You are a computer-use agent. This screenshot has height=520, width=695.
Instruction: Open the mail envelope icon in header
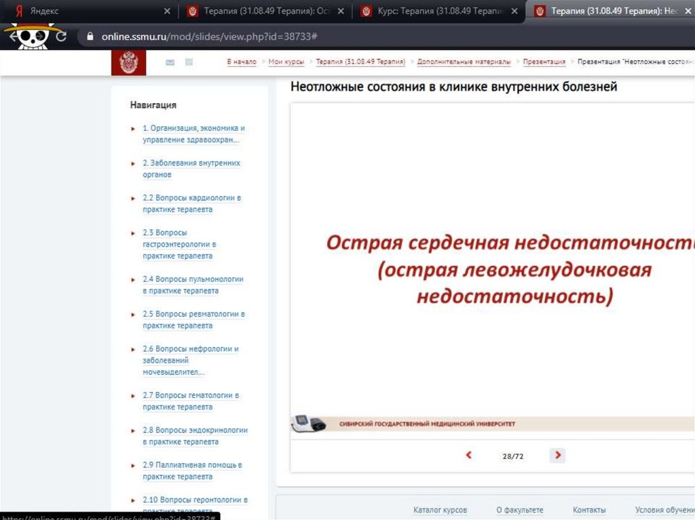(x=170, y=62)
